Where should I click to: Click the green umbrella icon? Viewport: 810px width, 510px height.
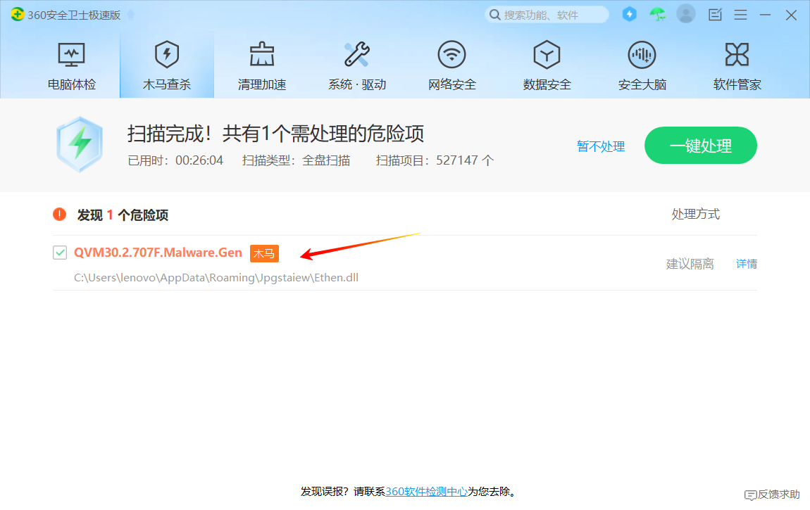(658, 15)
